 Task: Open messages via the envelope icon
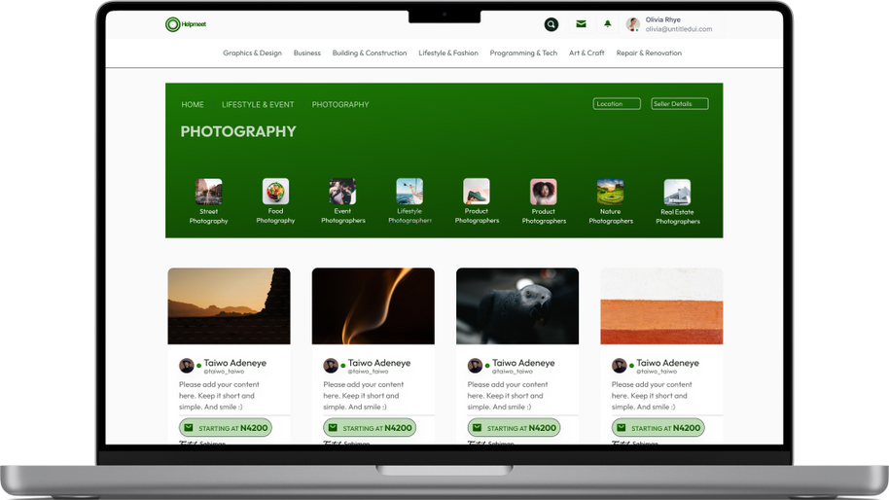coord(581,23)
